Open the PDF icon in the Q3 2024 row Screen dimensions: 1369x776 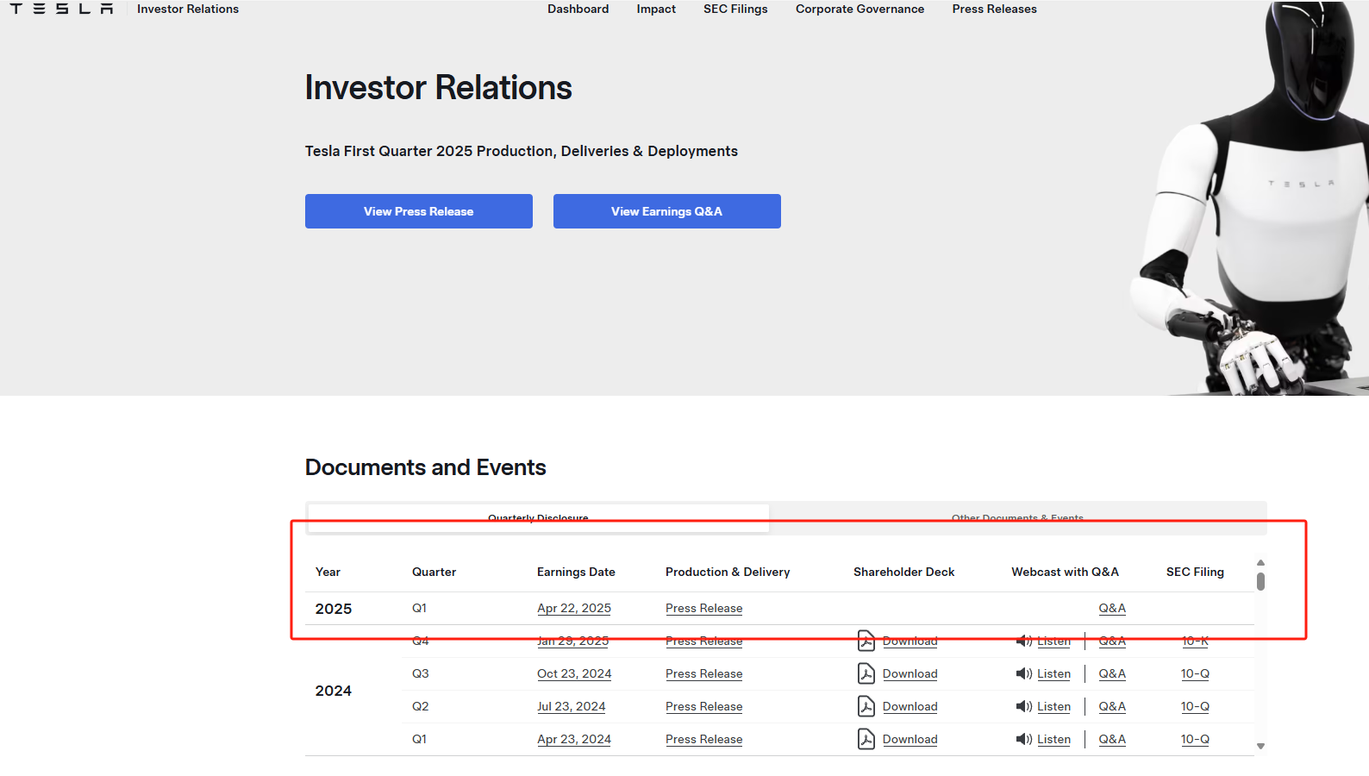(866, 673)
